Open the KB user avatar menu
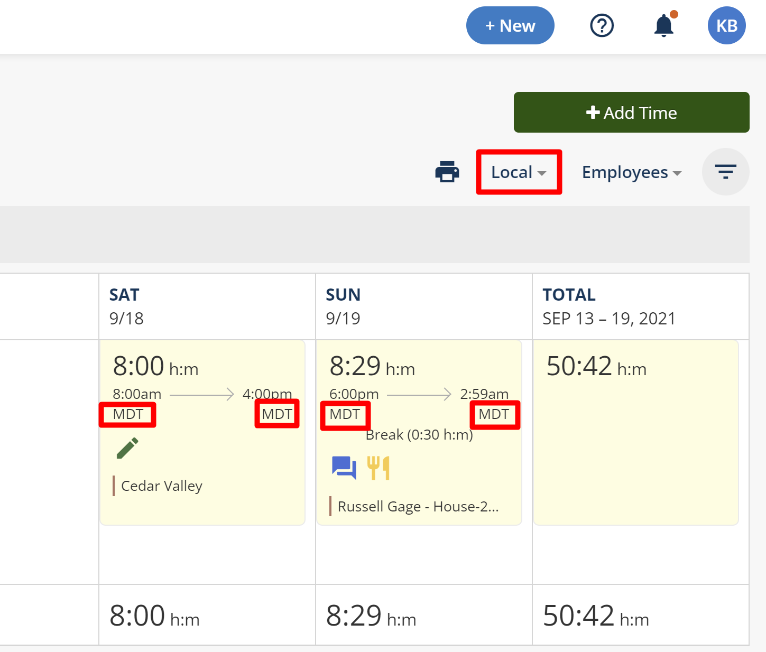The height and width of the screenshot is (652, 766). [x=726, y=25]
